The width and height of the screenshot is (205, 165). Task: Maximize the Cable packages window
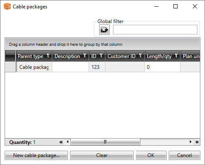(175, 6)
